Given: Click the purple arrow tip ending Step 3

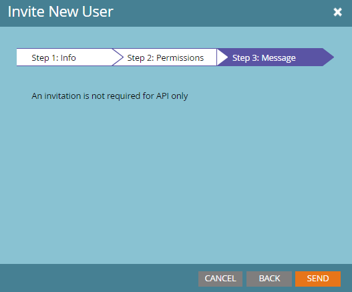Looking at the screenshot, I should pyautogui.click(x=329, y=57).
